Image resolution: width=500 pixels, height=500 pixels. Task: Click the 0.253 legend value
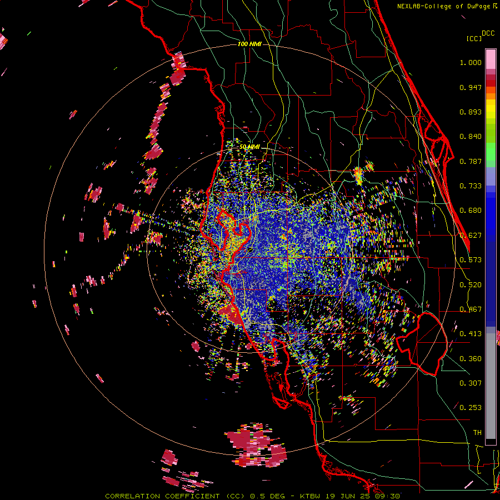coord(471,408)
